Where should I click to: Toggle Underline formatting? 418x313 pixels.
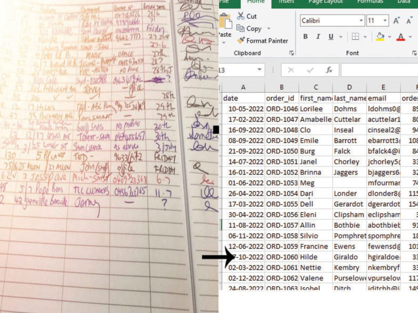[331, 36]
